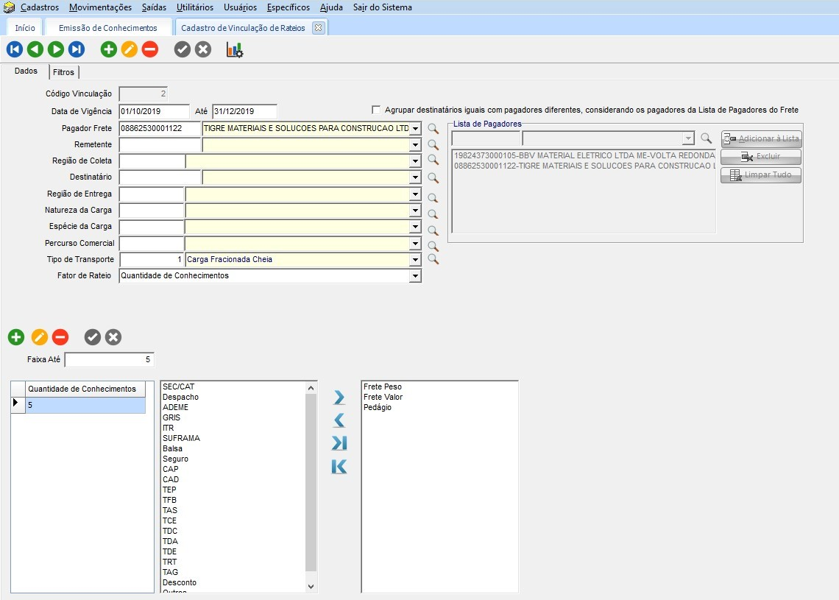Click the red delete icon in top toolbar
839x600 pixels.
tap(150, 49)
